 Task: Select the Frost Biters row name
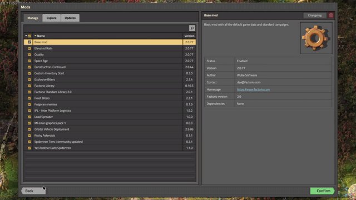click(x=42, y=98)
